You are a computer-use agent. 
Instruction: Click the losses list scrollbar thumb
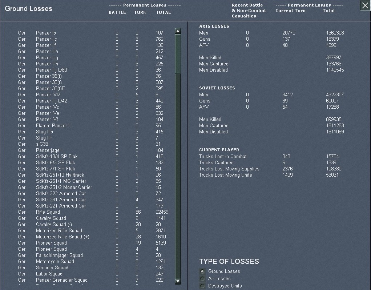coord(178,54)
